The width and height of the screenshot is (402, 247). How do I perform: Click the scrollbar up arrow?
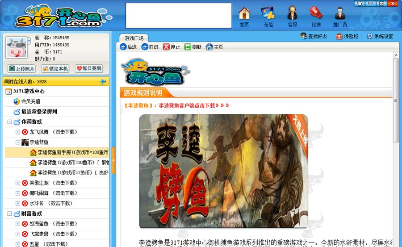(396, 55)
